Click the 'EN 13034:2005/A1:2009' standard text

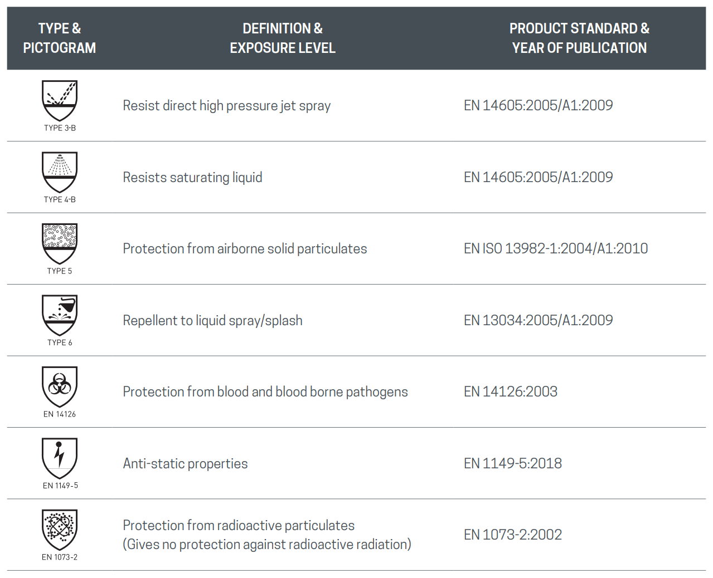(x=538, y=320)
